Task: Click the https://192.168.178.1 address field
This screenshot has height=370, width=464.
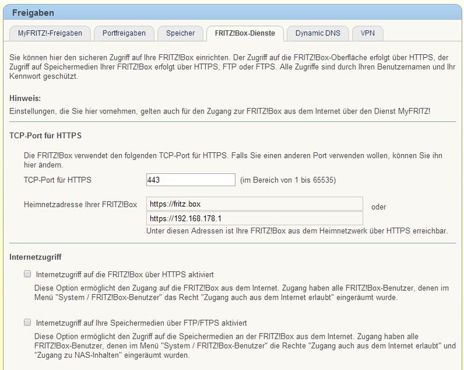Action: click(x=254, y=219)
